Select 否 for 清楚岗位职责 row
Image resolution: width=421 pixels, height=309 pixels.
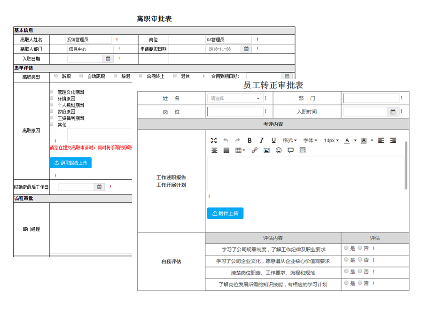(360, 271)
